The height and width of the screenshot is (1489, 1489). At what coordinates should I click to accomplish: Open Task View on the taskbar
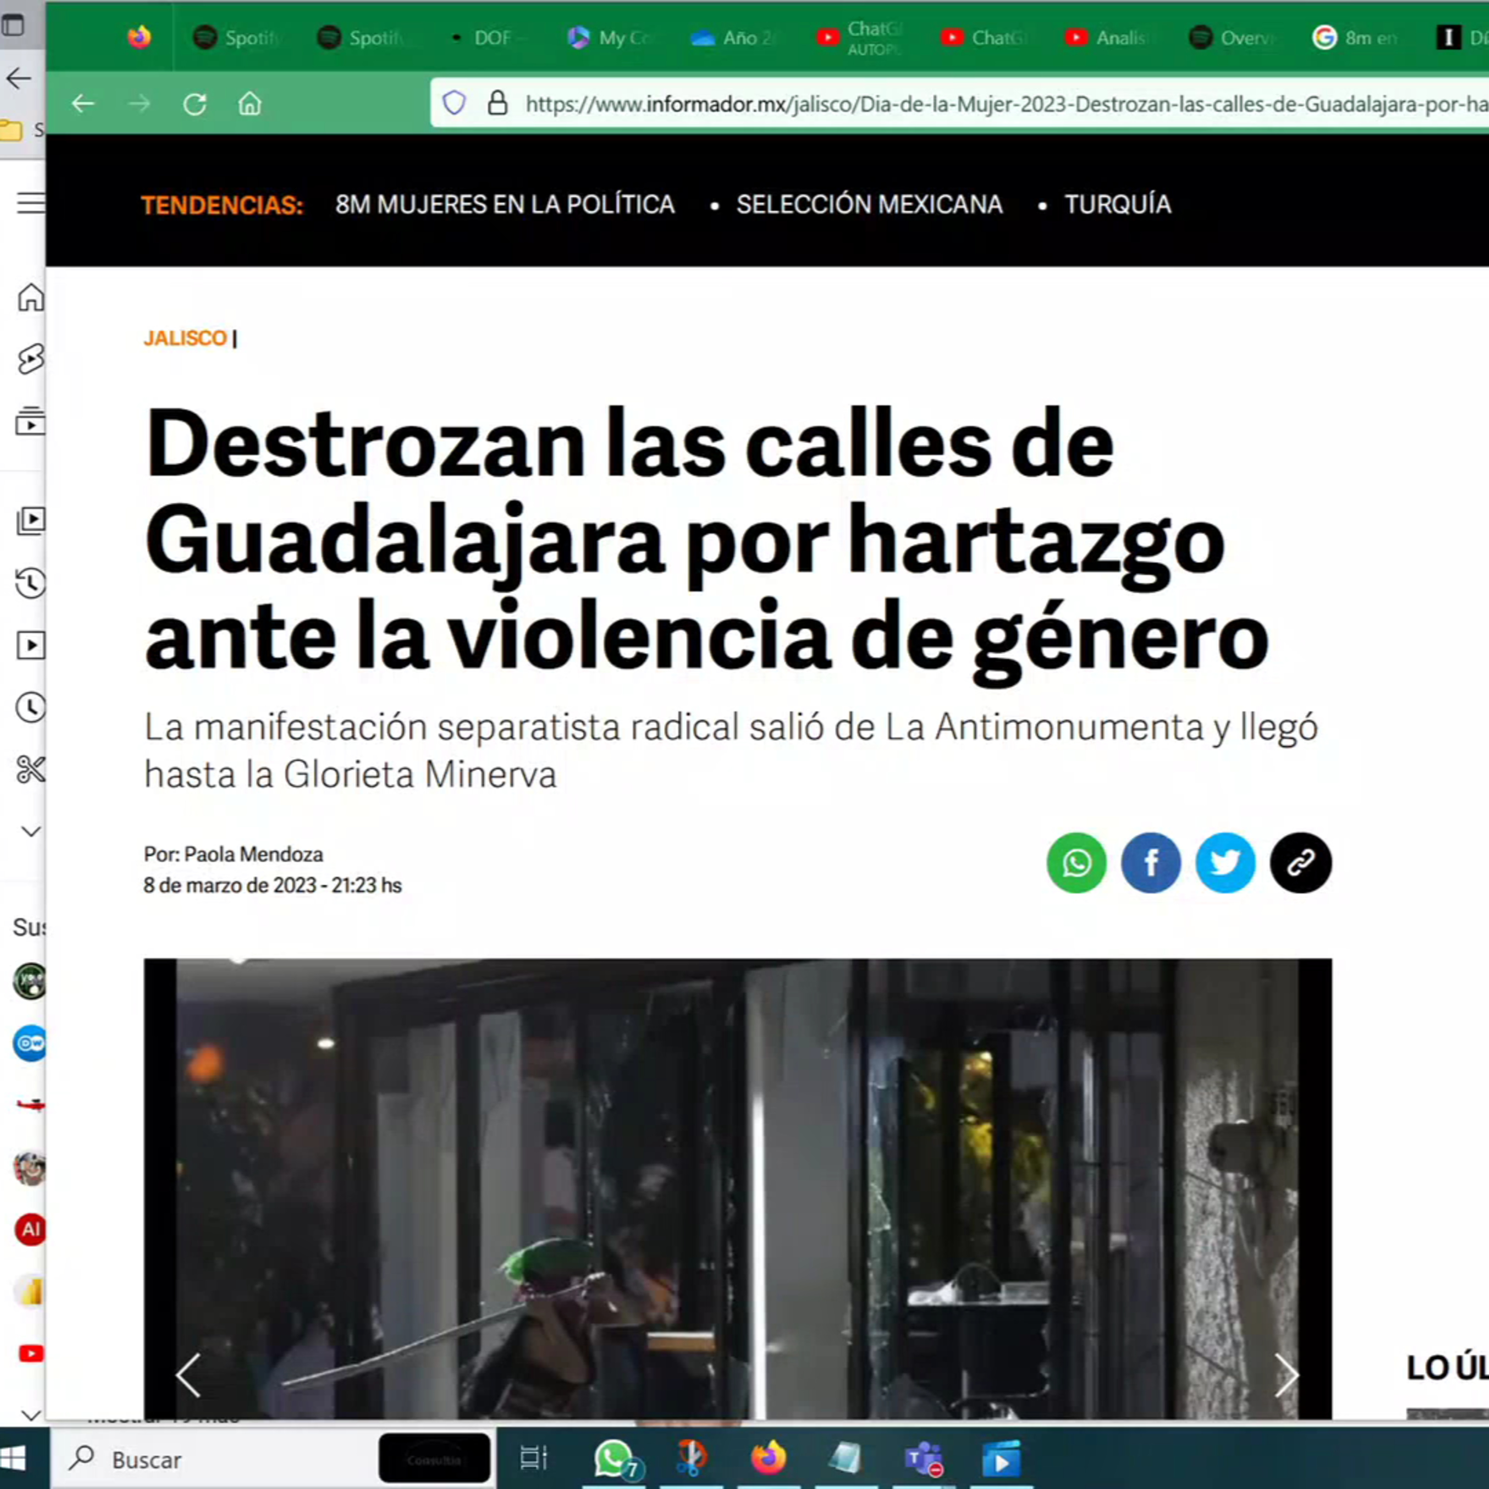[x=534, y=1457]
